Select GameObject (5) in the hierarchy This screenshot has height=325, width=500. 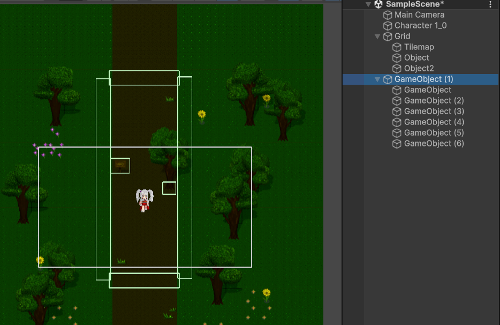click(x=434, y=132)
